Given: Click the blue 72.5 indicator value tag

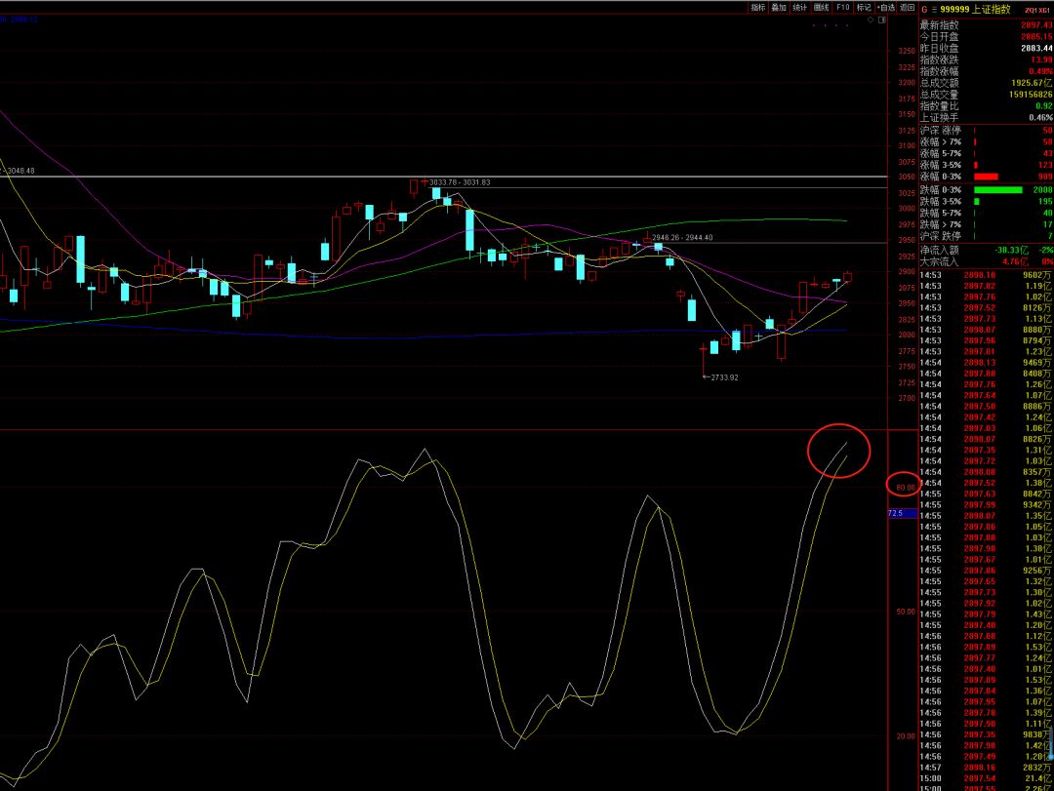Looking at the screenshot, I should pyautogui.click(x=902, y=513).
